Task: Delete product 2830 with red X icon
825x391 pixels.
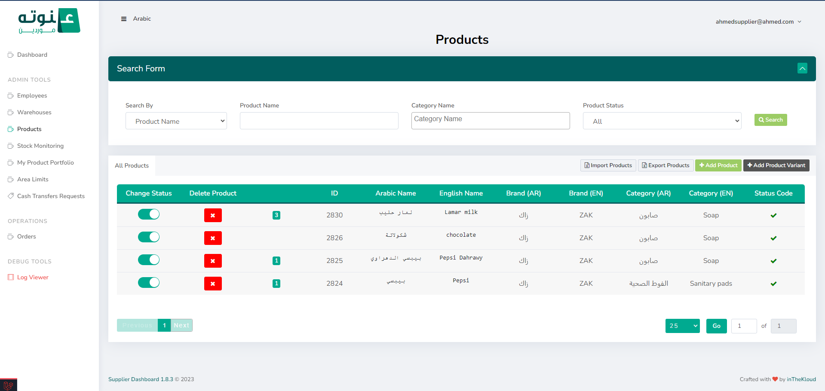Action: (x=213, y=215)
